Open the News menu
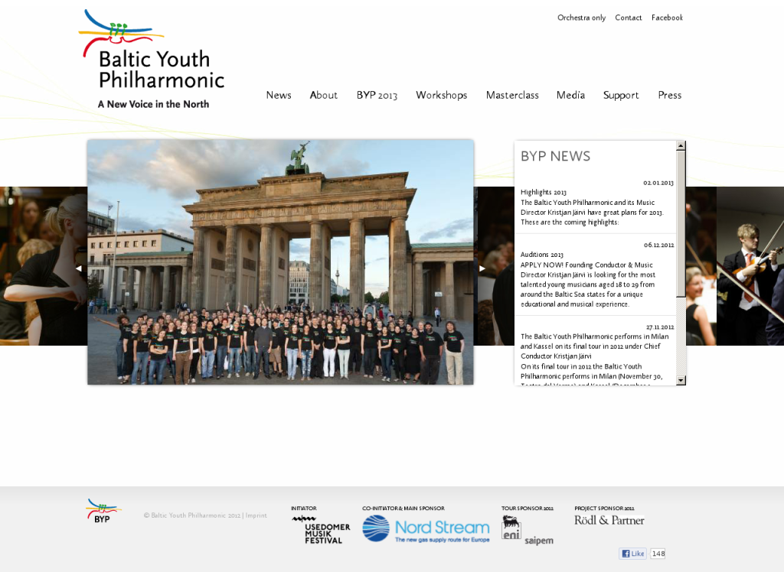 click(279, 95)
